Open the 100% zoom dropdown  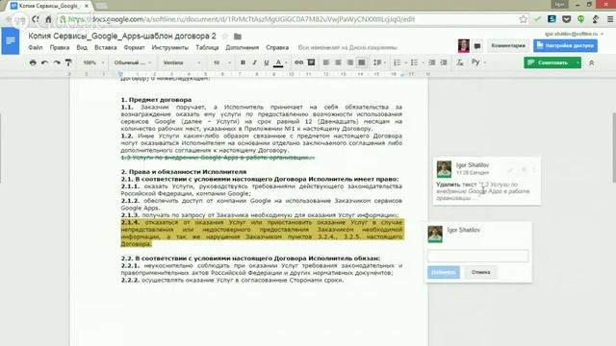coord(93,62)
